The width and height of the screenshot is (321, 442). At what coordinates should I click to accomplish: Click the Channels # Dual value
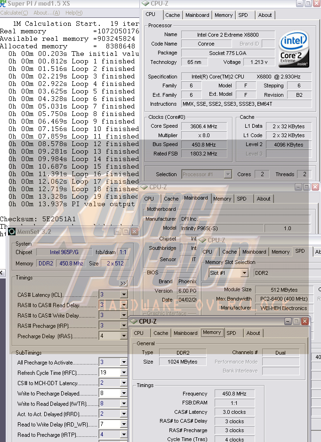pos(281,353)
